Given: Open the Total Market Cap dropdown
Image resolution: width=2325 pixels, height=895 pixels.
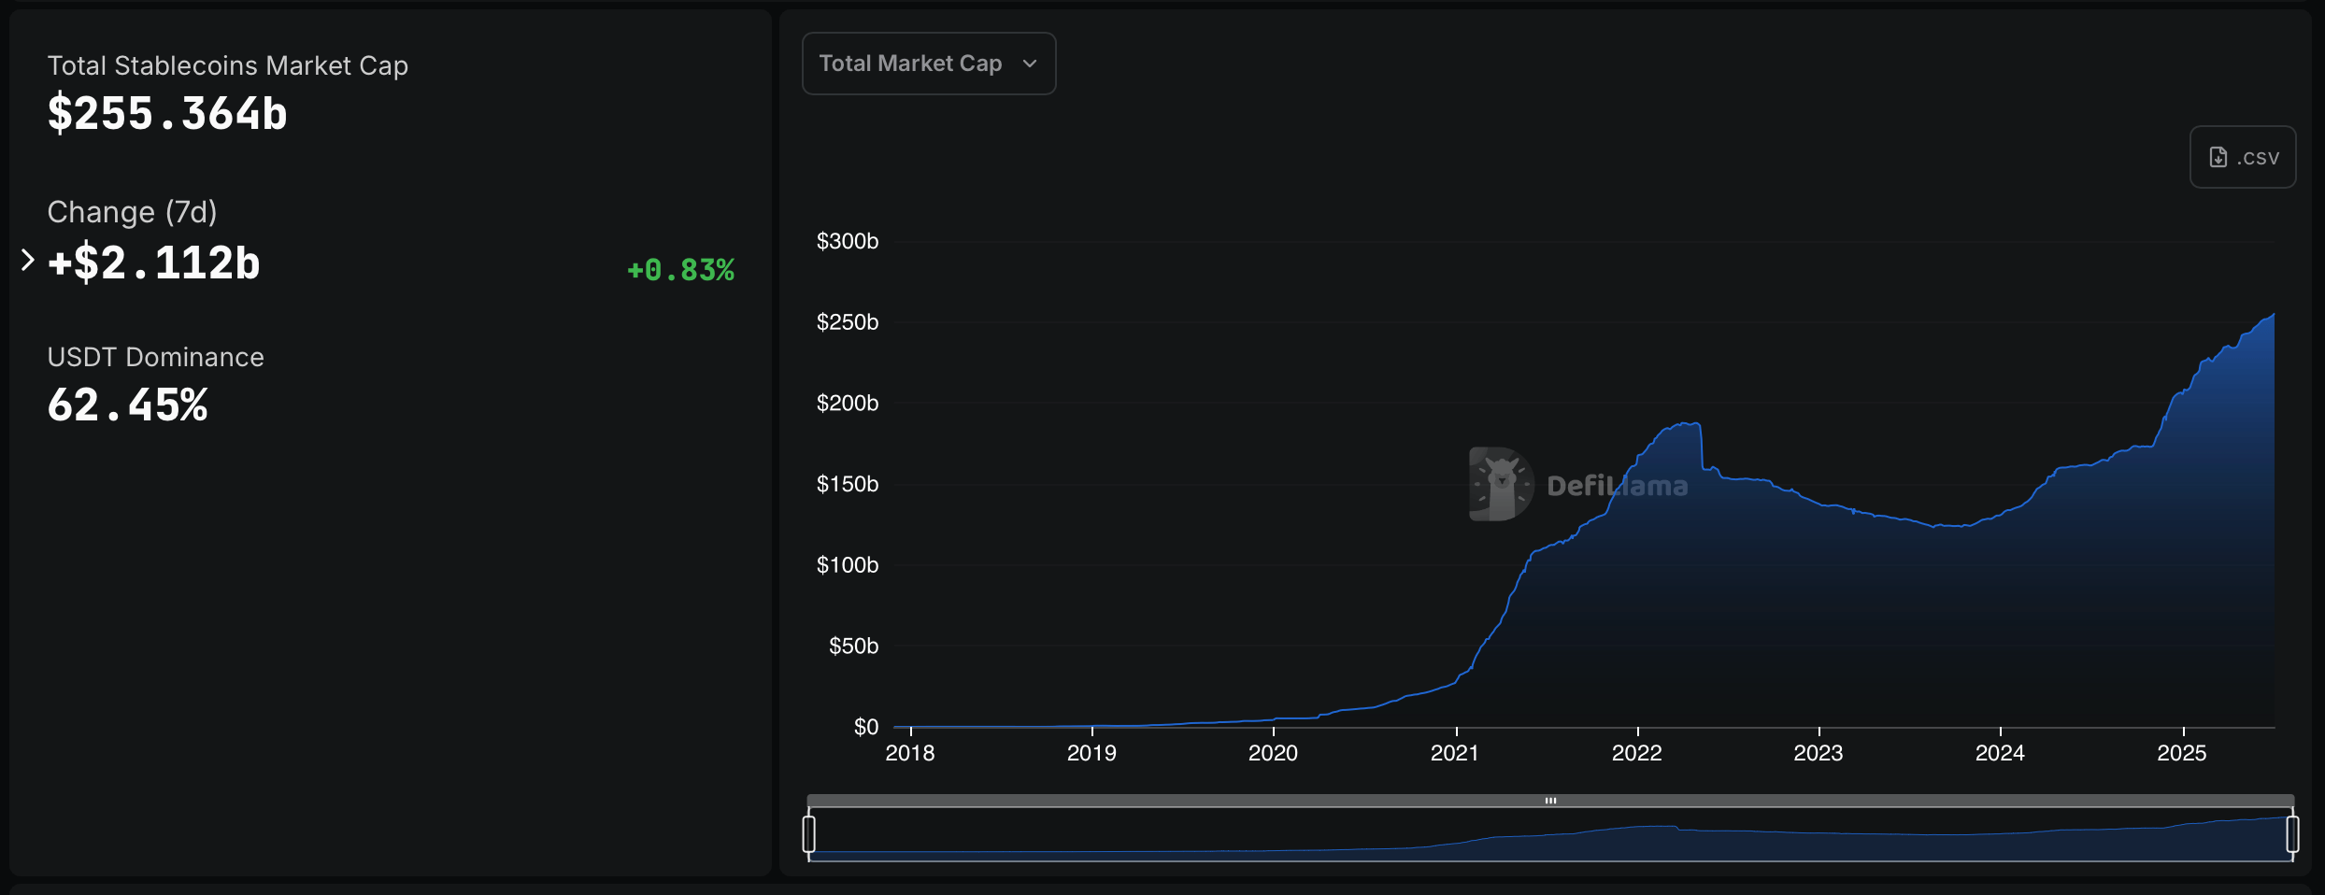Looking at the screenshot, I should pos(929,64).
